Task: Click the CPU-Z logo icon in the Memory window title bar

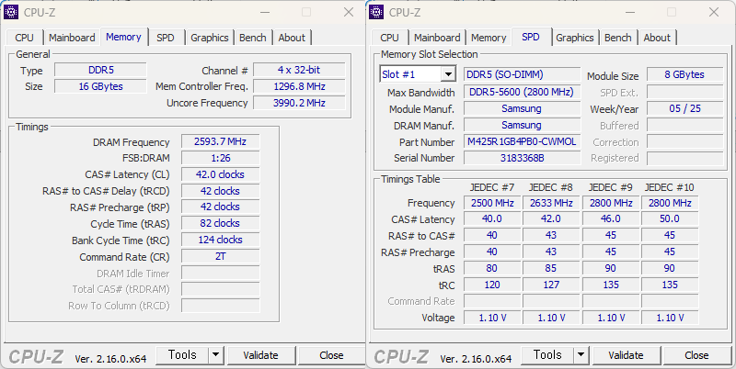Action: point(12,12)
